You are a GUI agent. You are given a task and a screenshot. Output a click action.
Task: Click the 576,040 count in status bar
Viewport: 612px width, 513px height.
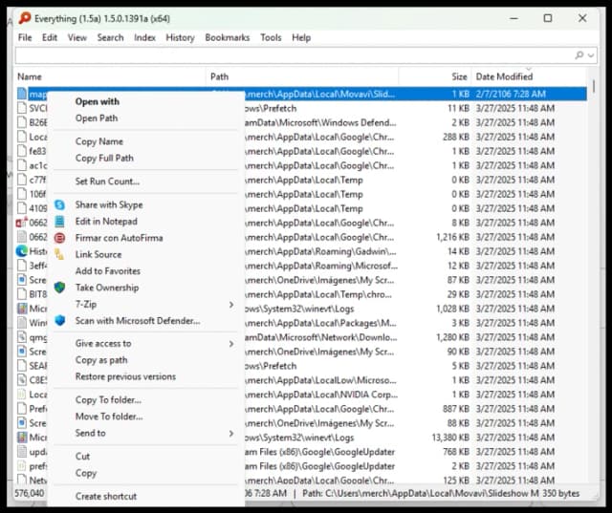pyautogui.click(x=30, y=493)
